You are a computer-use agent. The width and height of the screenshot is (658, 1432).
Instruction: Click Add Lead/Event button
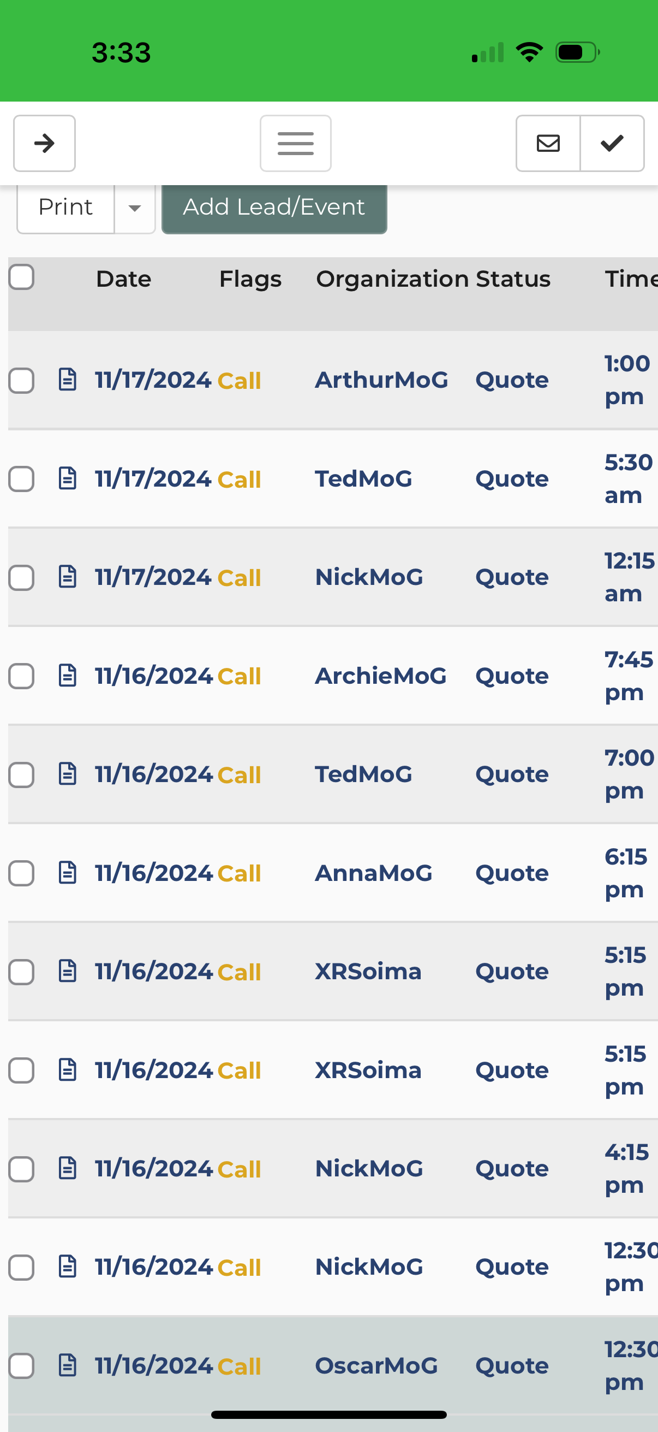pos(274,208)
